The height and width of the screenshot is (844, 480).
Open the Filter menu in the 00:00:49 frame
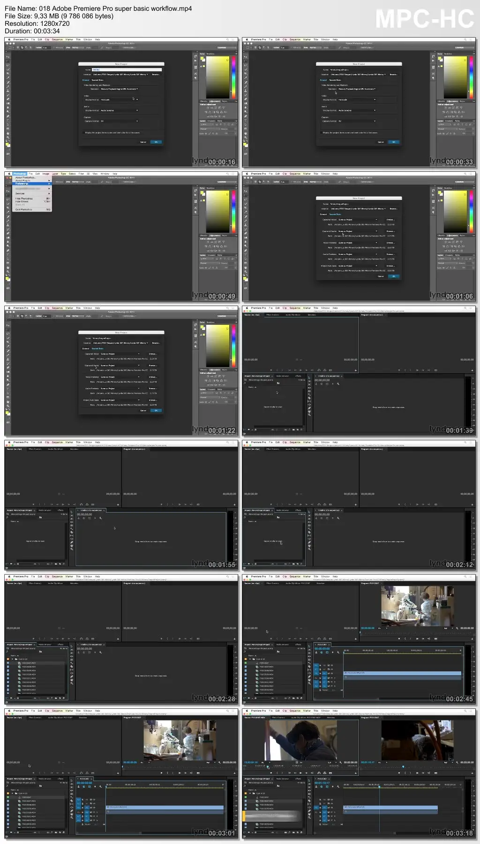point(81,174)
